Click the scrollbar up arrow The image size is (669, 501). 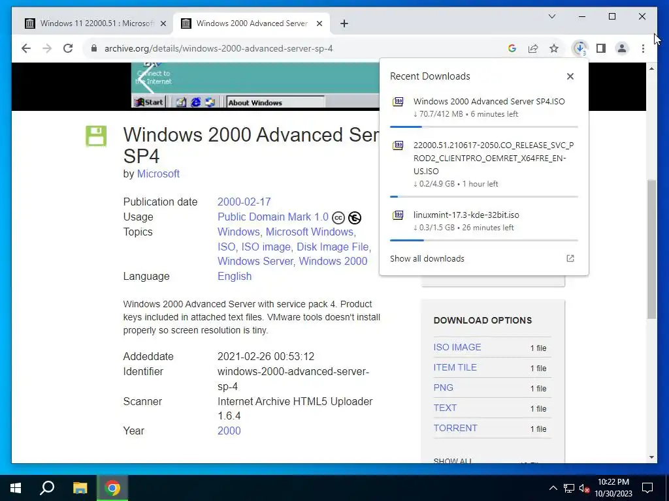click(x=651, y=68)
